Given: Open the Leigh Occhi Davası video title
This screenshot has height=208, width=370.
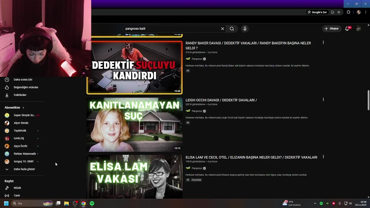Looking at the screenshot, I should tap(221, 100).
